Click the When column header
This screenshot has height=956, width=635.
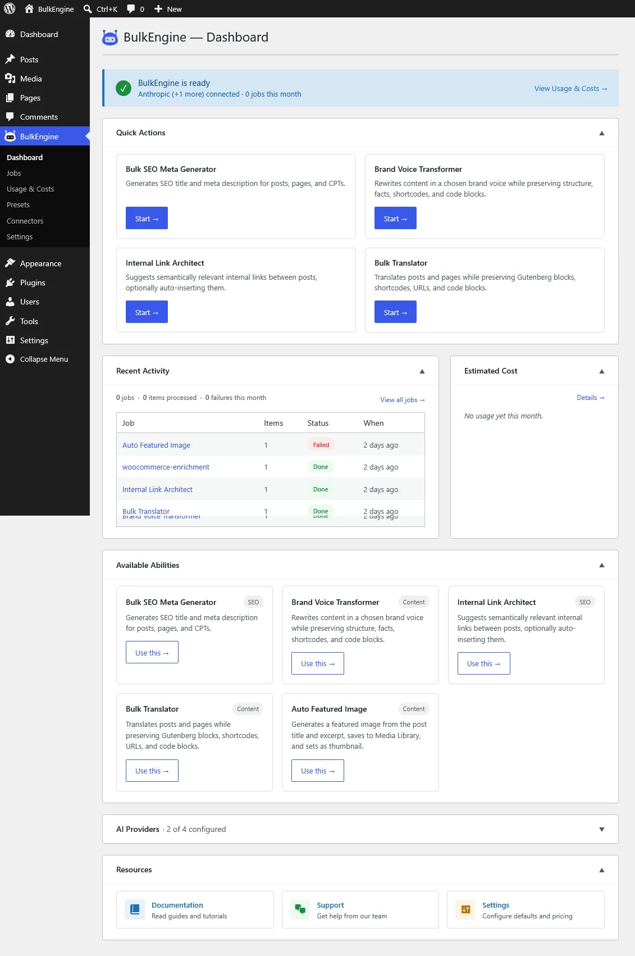click(373, 423)
